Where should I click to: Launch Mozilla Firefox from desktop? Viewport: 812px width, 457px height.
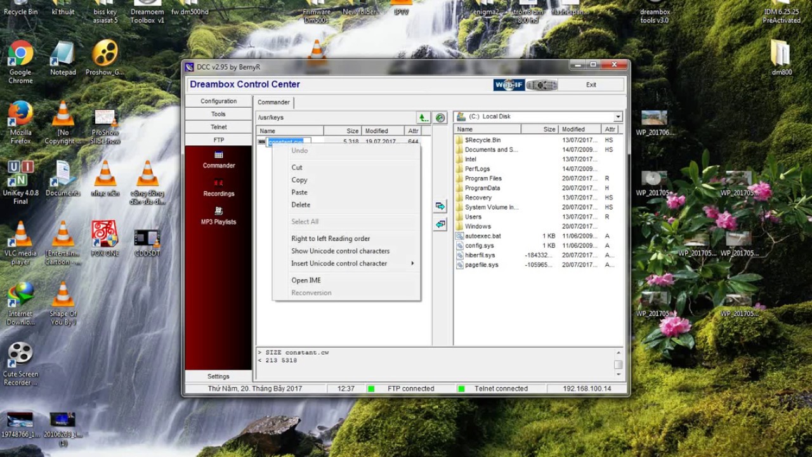20,122
